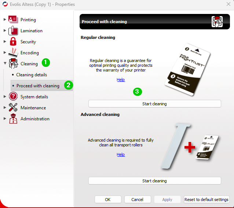Collapse the Cleaning section arrow
The height and width of the screenshot is (208, 234).
5,63
